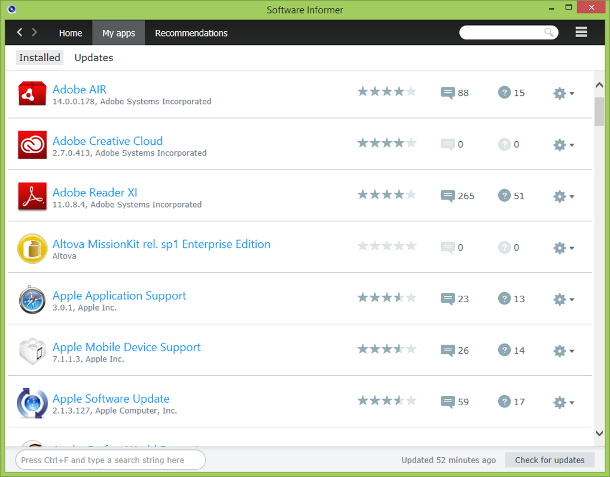Viewport: 610px width, 477px height.
Task: Click the Apple Mobile Device Support icon
Action: (32, 351)
